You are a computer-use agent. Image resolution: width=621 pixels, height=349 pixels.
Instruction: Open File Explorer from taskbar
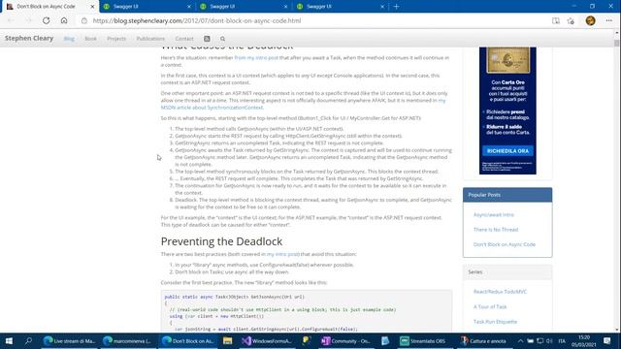point(227,340)
